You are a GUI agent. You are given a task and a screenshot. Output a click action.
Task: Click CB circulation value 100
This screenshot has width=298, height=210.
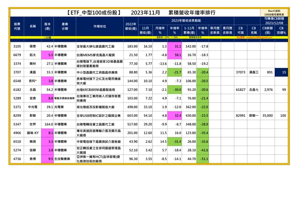point(283,115)
